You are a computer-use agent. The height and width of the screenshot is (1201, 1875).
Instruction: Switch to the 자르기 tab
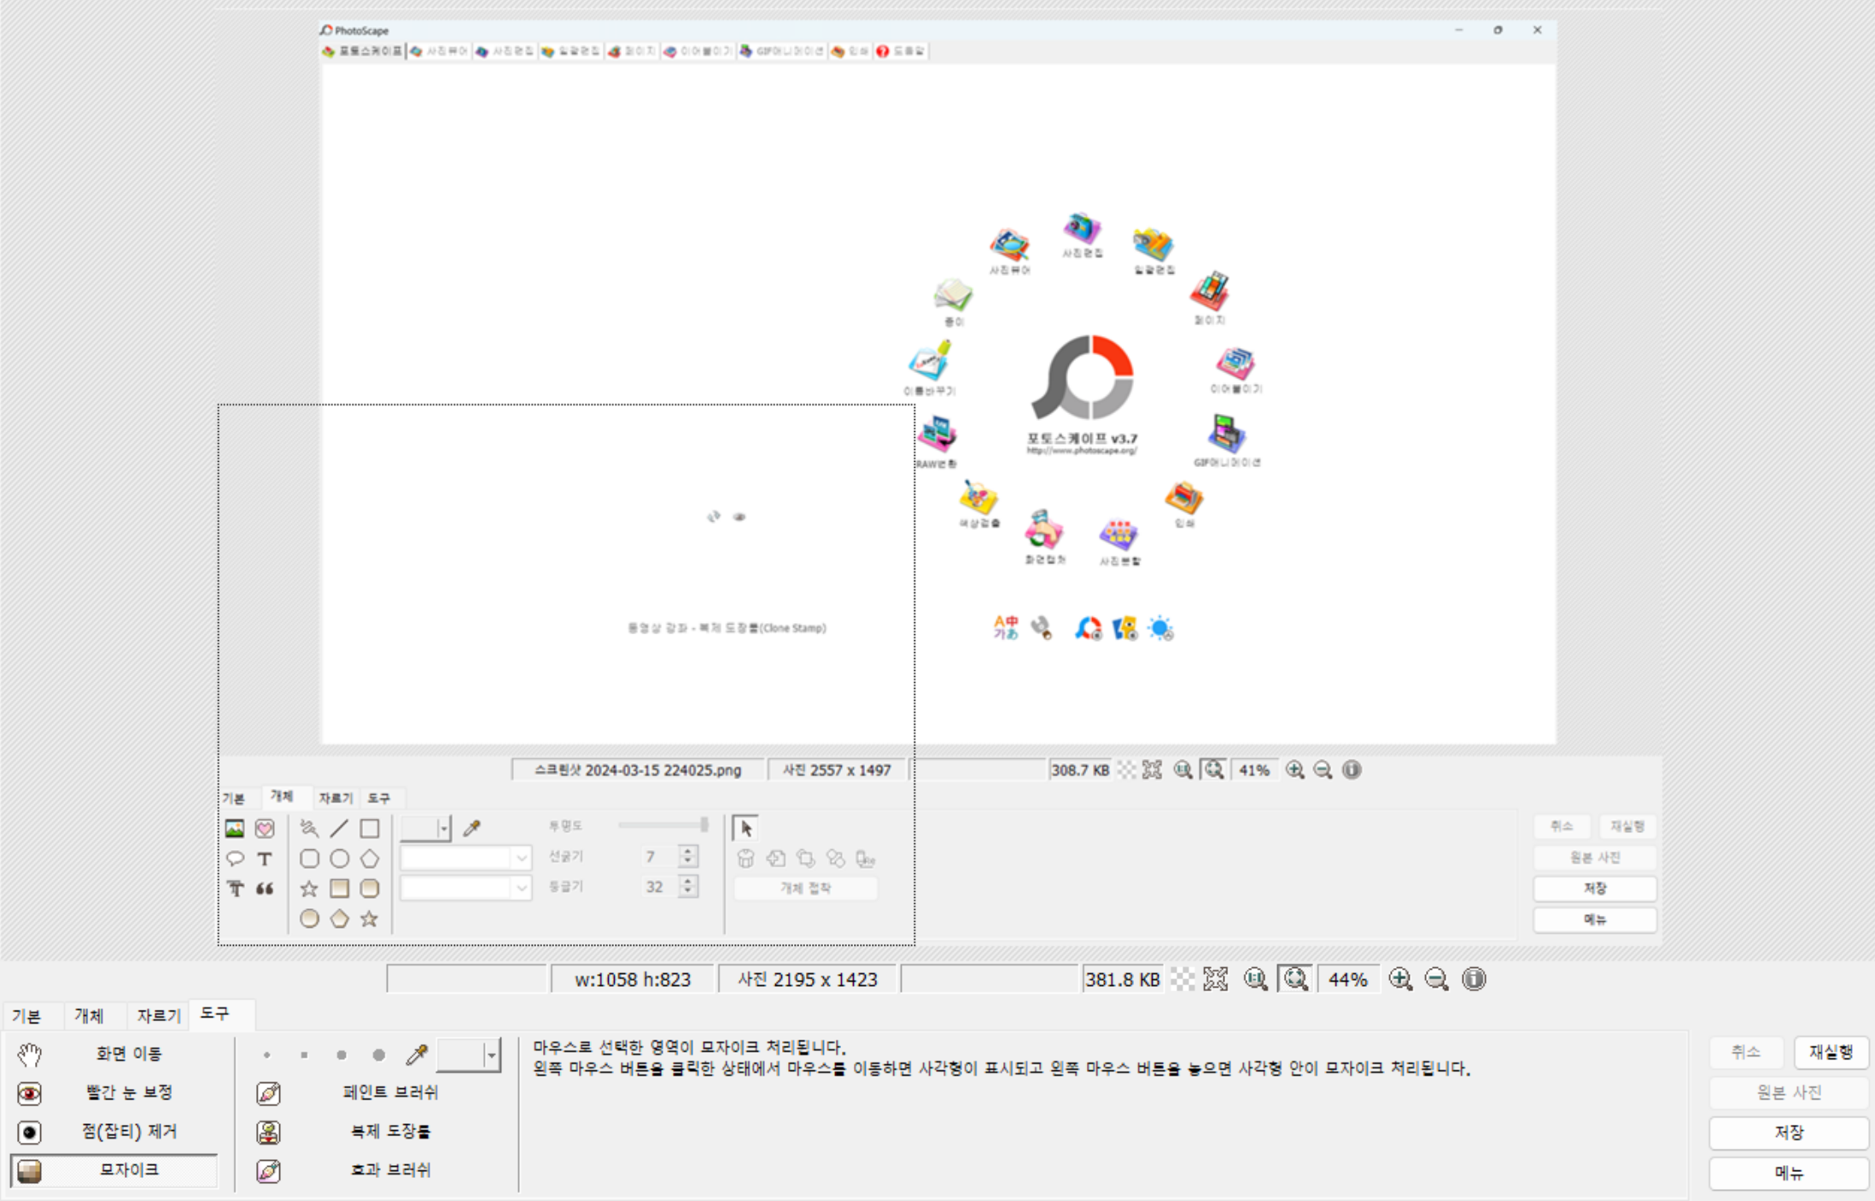coord(158,1015)
